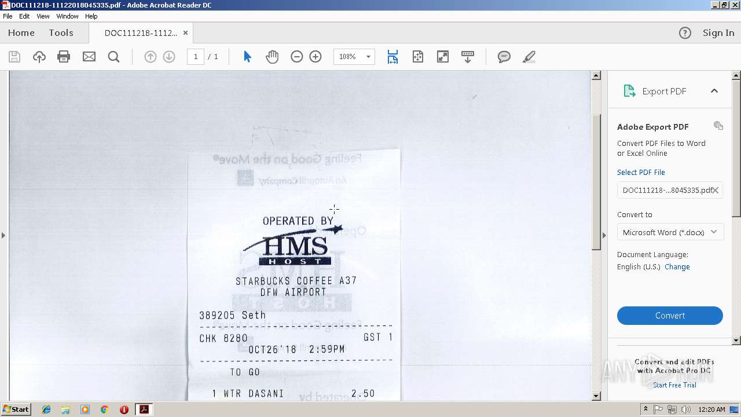Select the DOC111218 document tab
This screenshot has width=741, height=417.
coord(141,33)
